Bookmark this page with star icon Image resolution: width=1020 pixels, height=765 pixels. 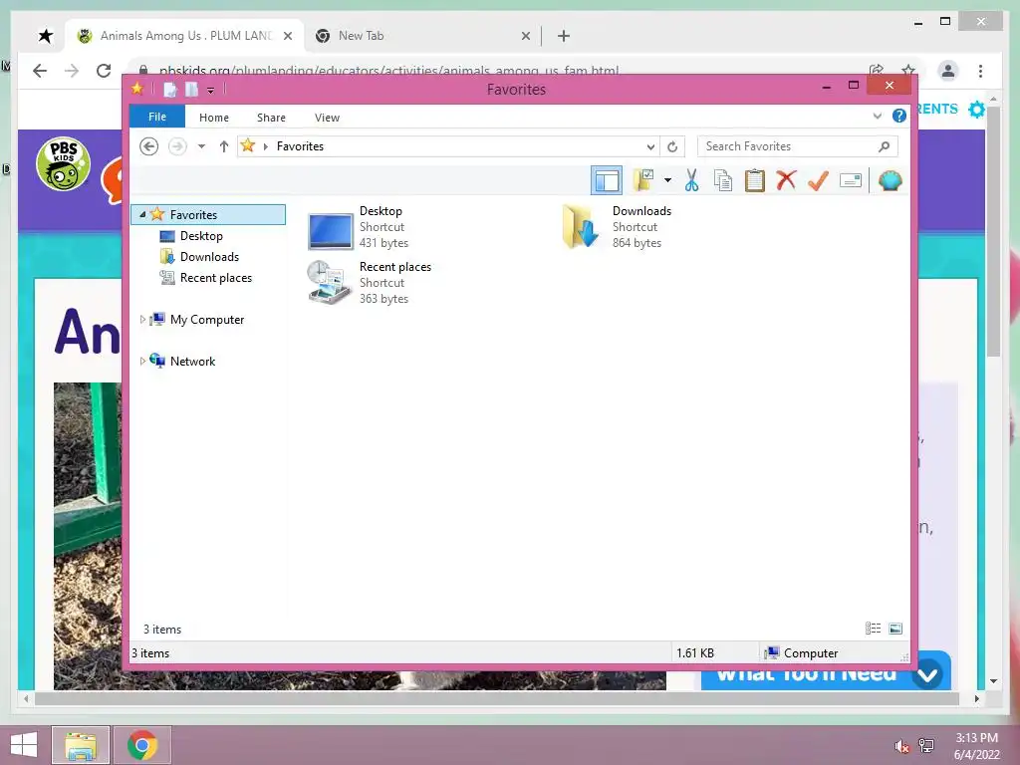(908, 71)
